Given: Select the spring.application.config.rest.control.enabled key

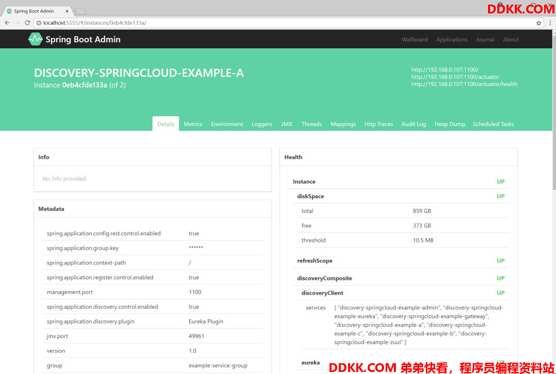Looking at the screenshot, I should click(103, 233).
